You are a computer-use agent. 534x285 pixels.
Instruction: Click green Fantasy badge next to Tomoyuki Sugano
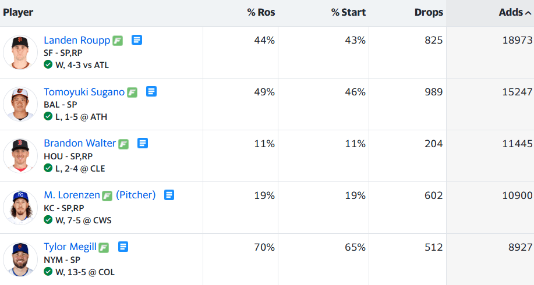132,92
